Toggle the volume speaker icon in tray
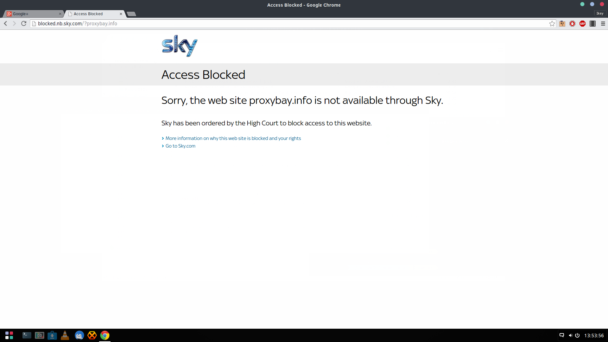Screen dimensions: 608x342 tap(570, 335)
